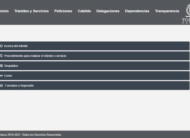Click the icon beside Procedimiento para realizar

(x=1, y=56)
